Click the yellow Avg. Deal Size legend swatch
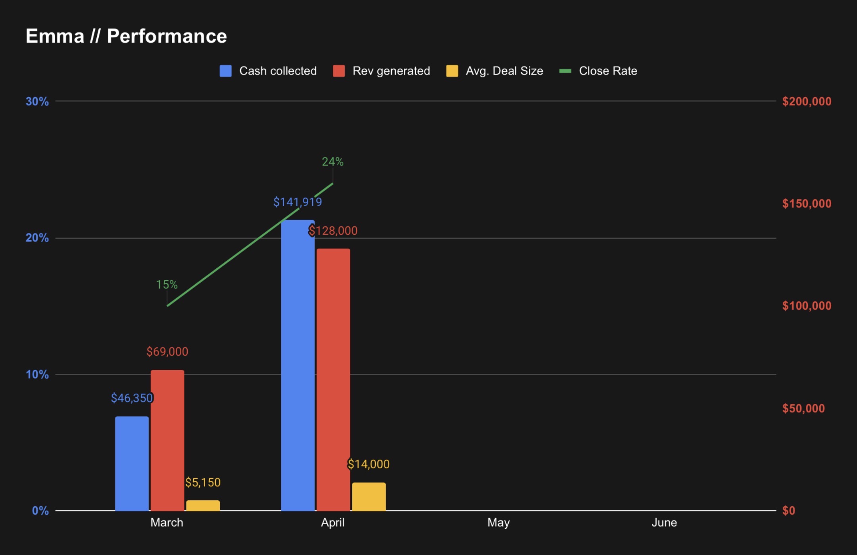 tap(452, 71)
